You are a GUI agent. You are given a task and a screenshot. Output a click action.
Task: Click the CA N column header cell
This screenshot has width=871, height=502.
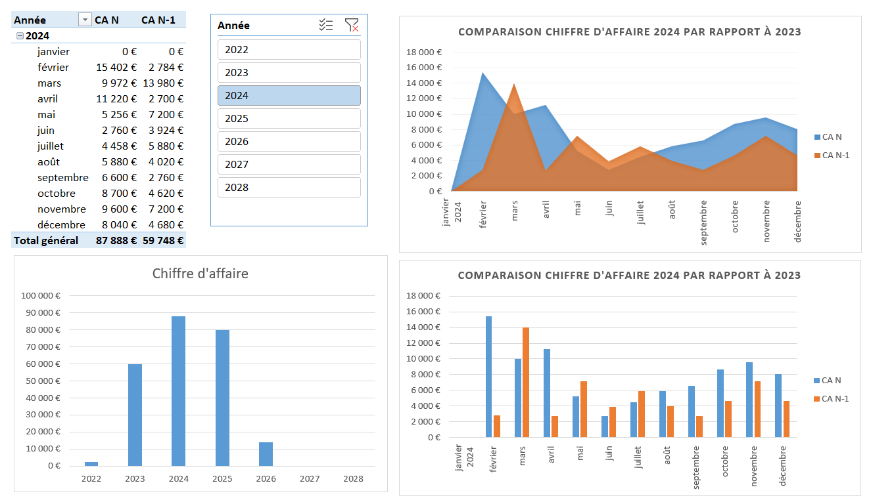tap(107, 20)
